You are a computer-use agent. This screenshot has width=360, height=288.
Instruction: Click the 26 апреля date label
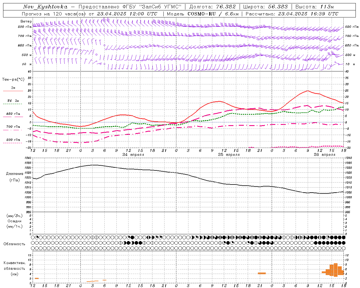point(325,155)
